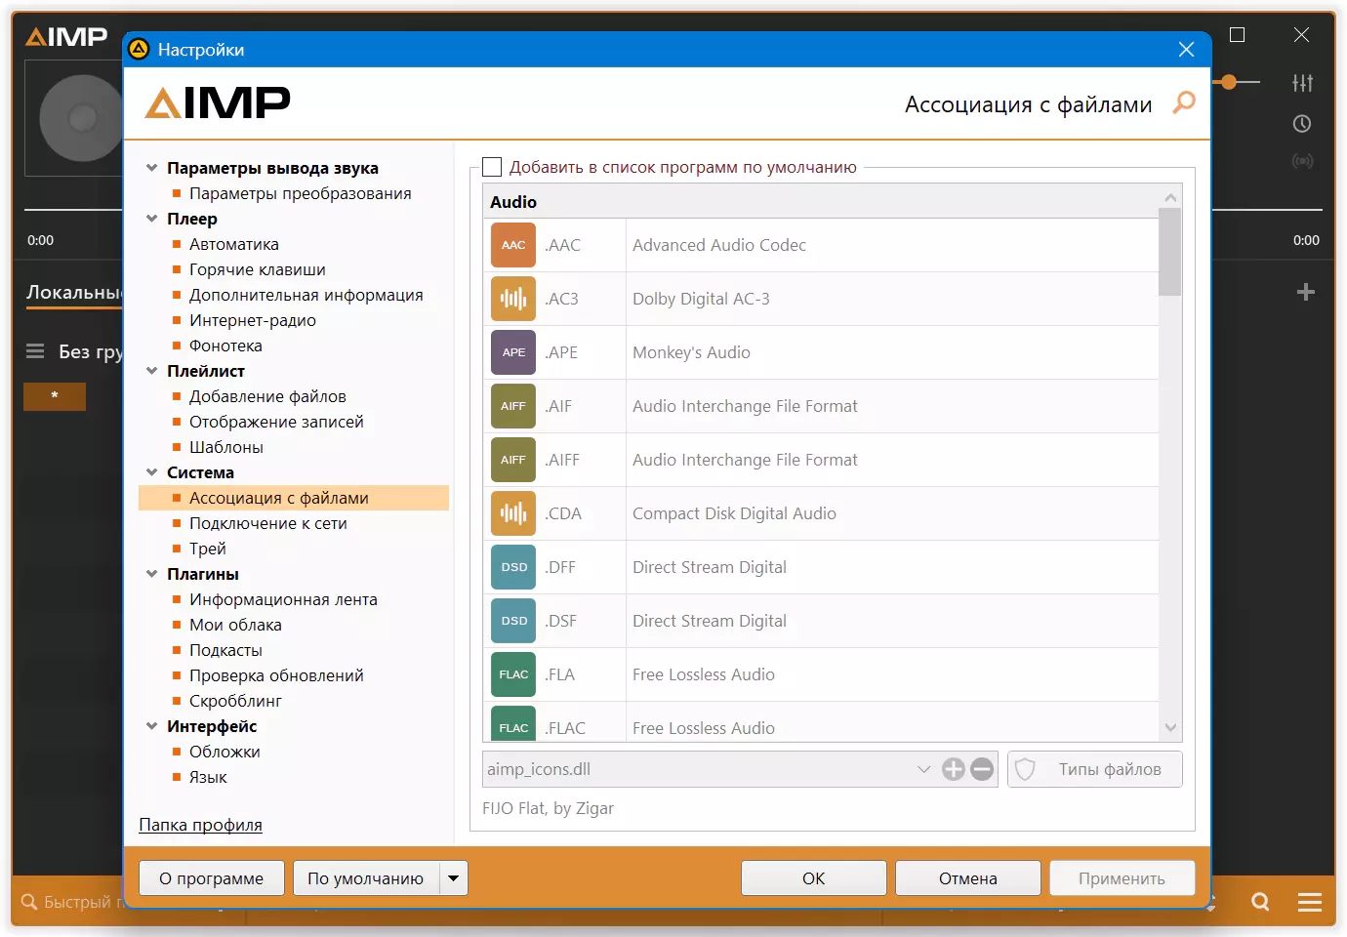Open the 'По умолчанию' dropdown arrow
Viewport: 1347px width, 937px height.
point(454,878)
